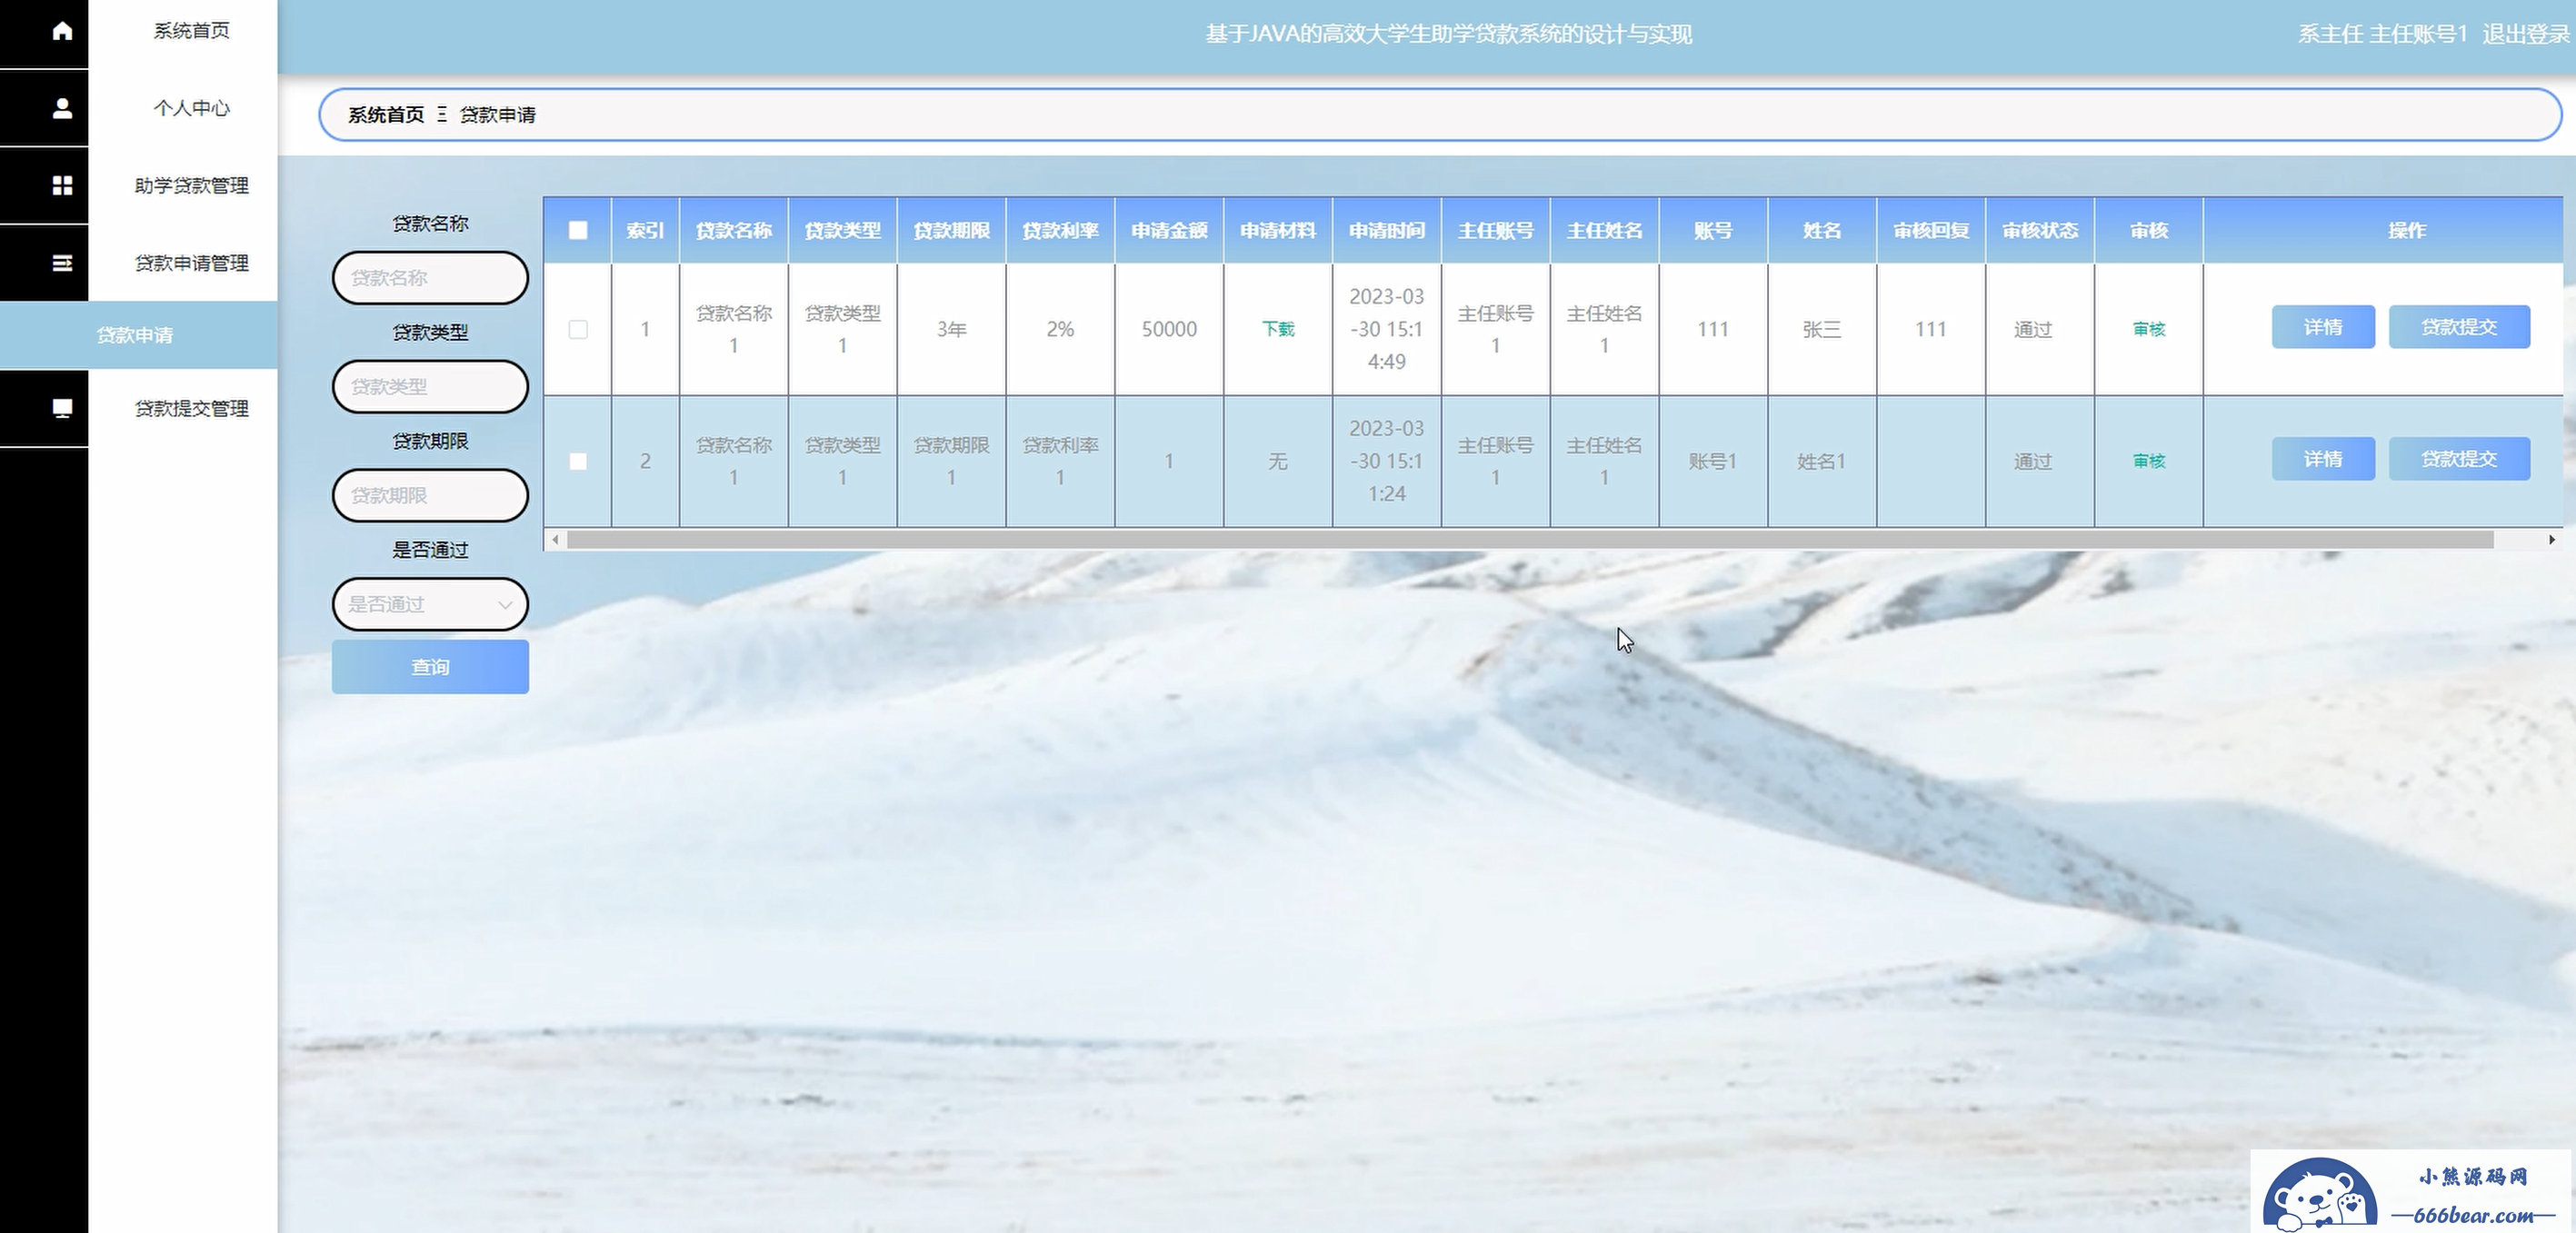Click 贷款申请 breadcrumb text
2576x1233 pixels.
498,115
